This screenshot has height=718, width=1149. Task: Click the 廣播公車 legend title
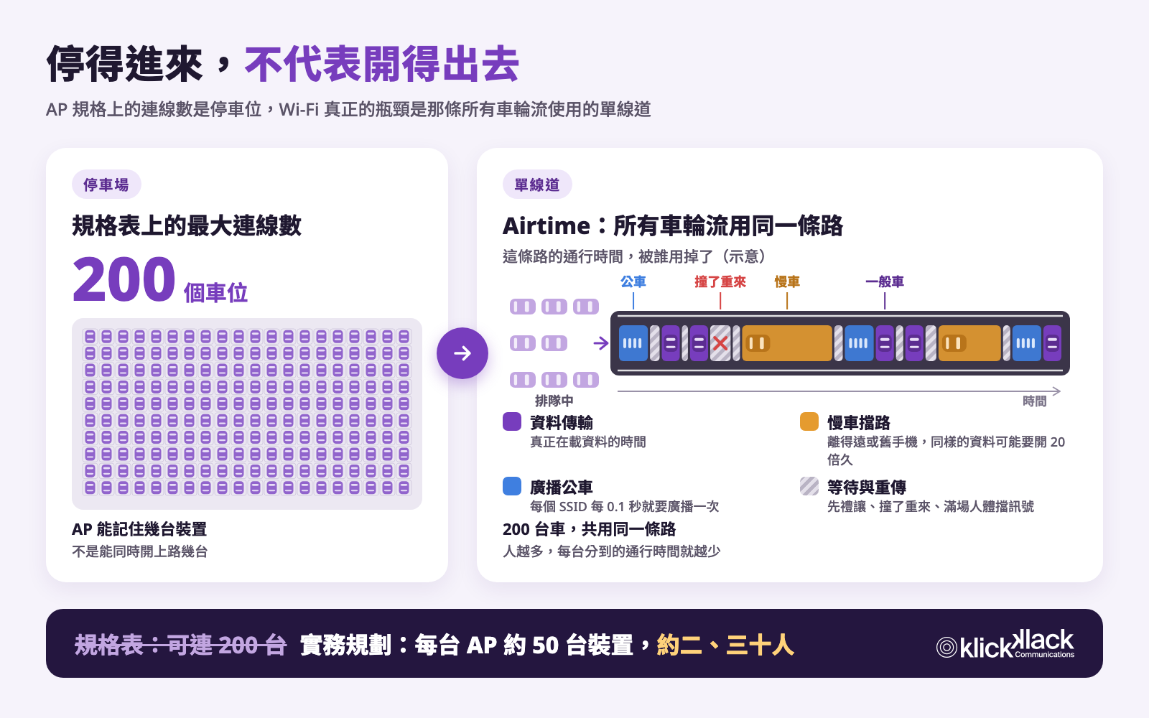click(x=562, y=487)
